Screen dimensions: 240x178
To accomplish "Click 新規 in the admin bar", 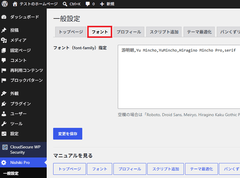I will (110, 4).
